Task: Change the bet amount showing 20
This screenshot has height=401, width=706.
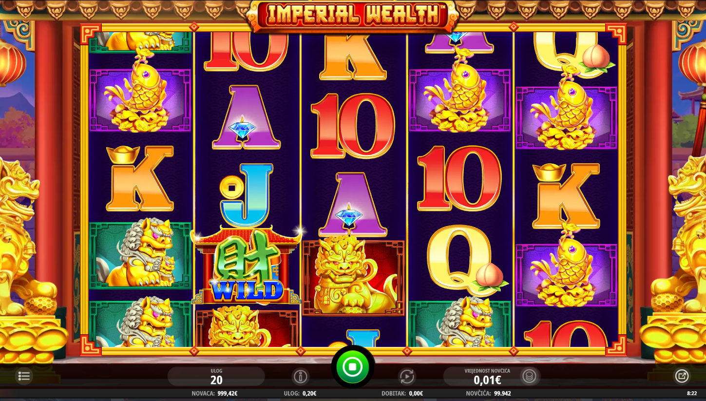Action: pos(216,376)
